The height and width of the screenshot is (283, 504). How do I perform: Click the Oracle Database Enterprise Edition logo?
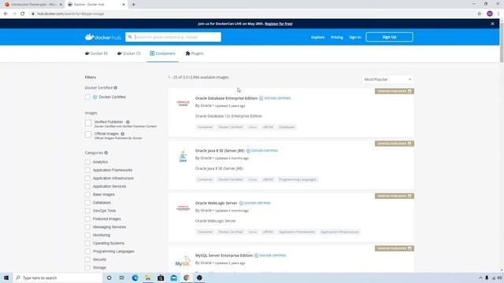tap(183, 103)
